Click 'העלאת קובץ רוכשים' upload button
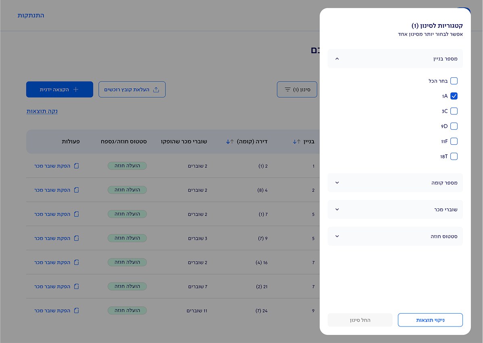483x343 pixels. 132,89
